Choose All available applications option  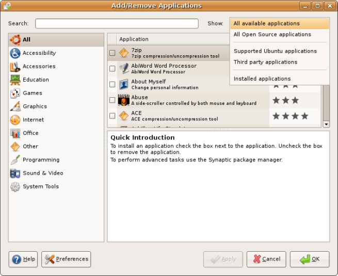tap(280, 24)
